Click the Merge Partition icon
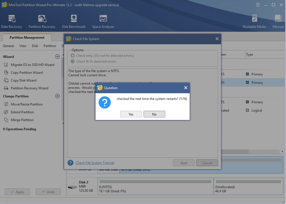Image resolution: width=286 pixels, height=204 pixels. click(x=6, y=120)
